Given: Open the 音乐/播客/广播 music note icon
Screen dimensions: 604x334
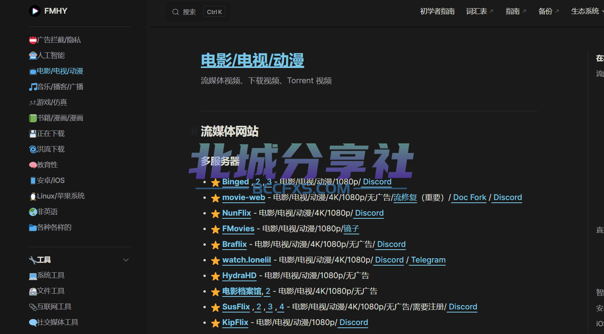Looking at the screenshot, I should pos(33,87).
